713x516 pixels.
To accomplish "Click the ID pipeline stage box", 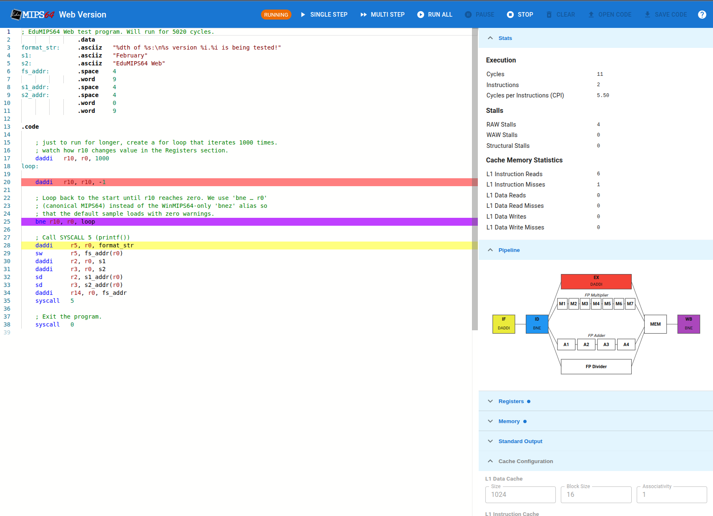I will click(x=537, y=324).
